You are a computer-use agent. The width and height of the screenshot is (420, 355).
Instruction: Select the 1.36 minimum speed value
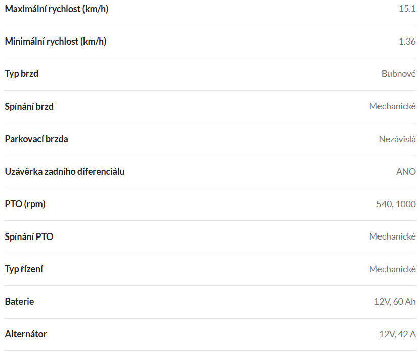(x=407, y=42)
